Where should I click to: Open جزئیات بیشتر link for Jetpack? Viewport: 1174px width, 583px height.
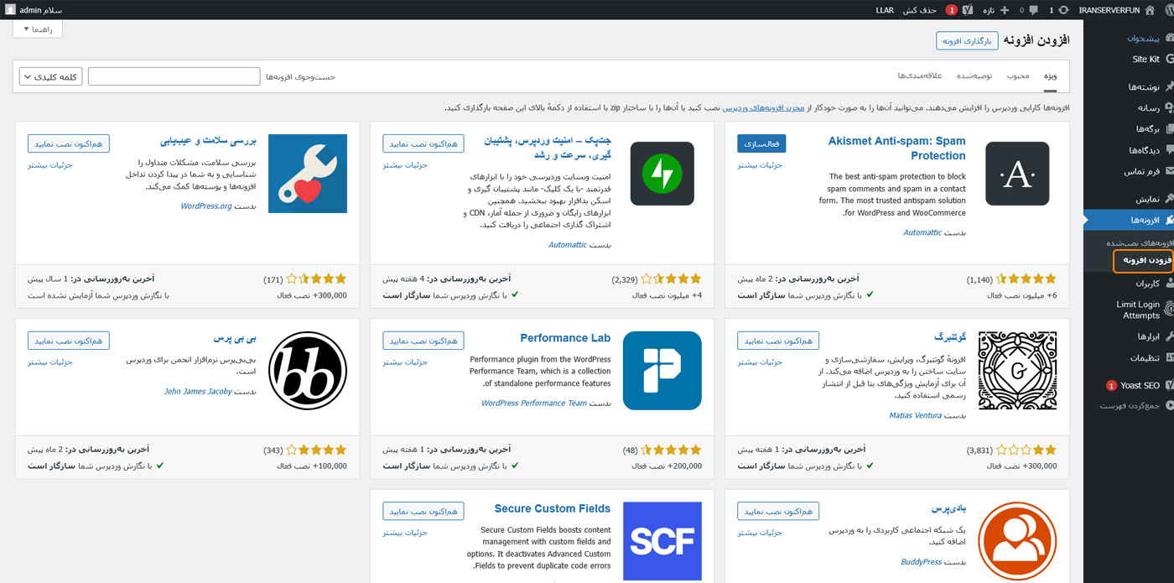point(406,165)
